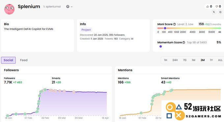Click the round badge icon beside the handle
224x122 pixels.
(x=68, y=7)
